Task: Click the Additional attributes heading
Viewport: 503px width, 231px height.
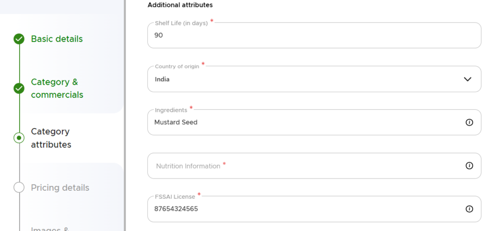Action: click(180, 5)
